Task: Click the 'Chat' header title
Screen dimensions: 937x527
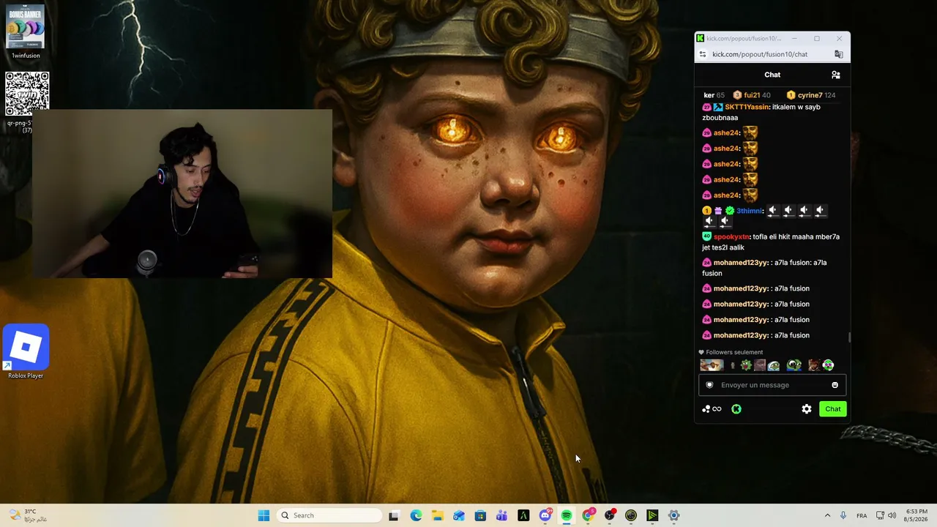Action: click(772, 75)
